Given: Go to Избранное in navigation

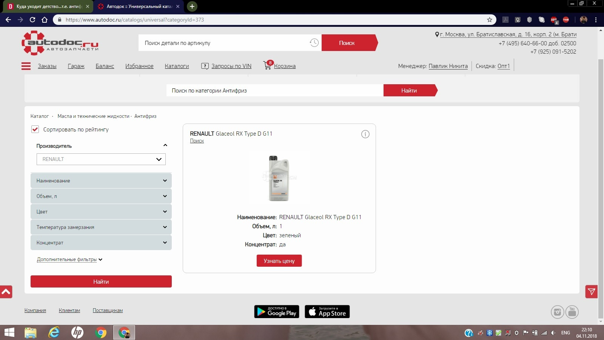Looking at the screenshot, I should (139, 66).
